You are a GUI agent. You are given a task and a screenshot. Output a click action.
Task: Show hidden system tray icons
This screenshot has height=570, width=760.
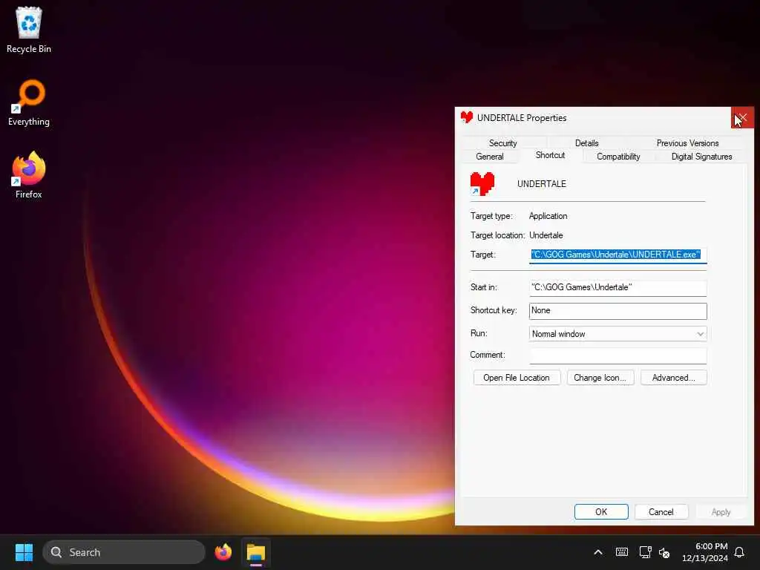point(598,552)
